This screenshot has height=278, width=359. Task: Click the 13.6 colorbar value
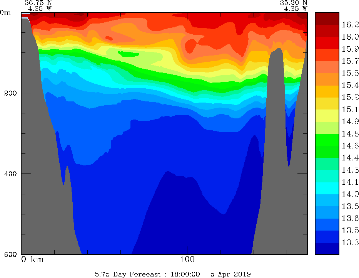coord(350,218)
